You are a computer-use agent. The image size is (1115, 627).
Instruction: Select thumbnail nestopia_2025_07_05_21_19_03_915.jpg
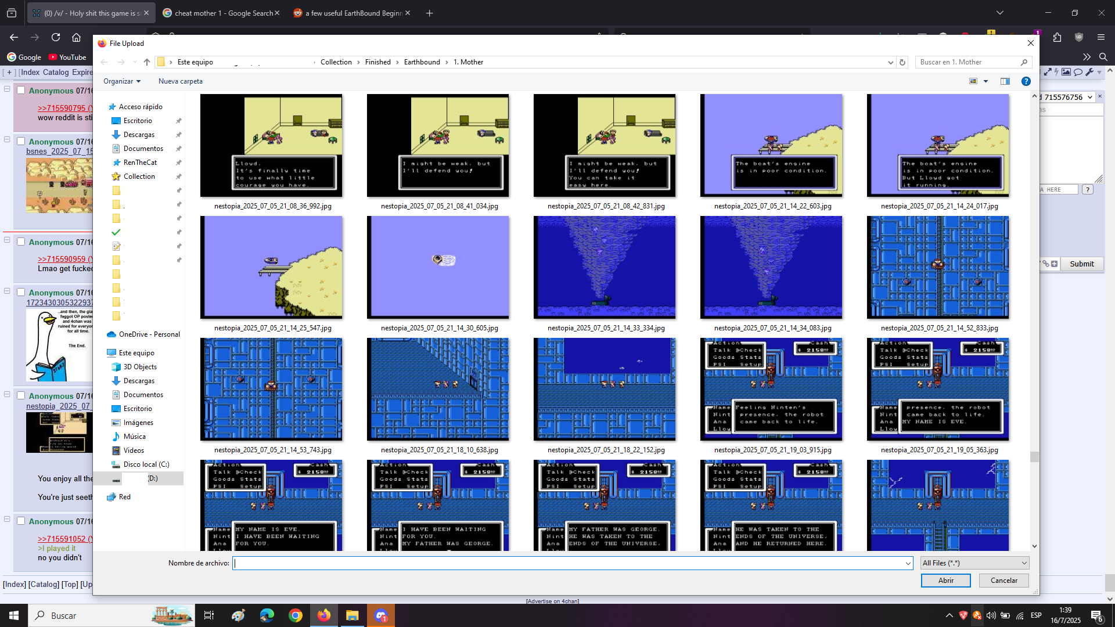(x=771, y=390)
